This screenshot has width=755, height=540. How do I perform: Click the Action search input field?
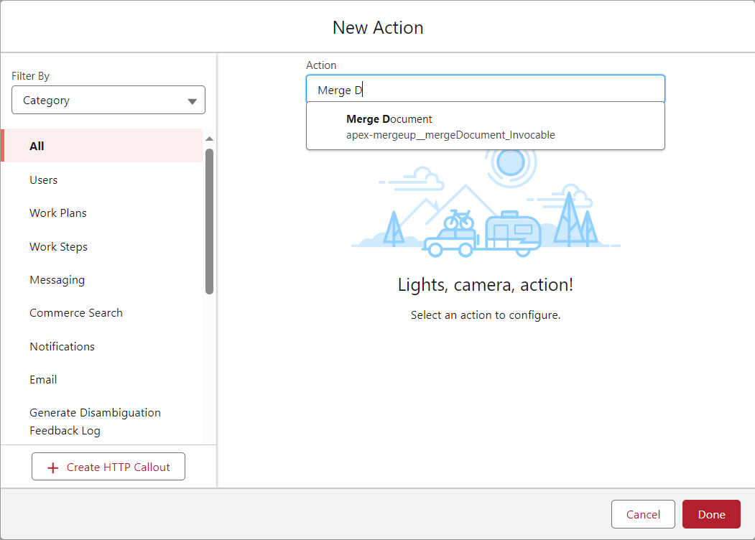pyautogui.click(x=486, y=90)
